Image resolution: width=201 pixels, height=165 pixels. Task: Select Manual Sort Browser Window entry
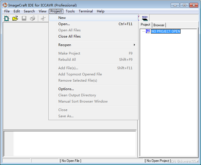coord(93,101)
